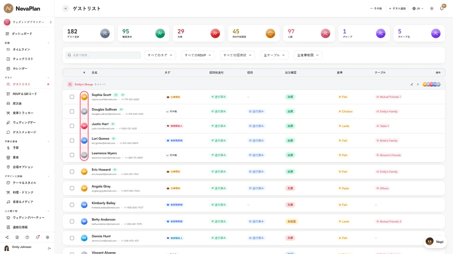Edit Emily's Group with pencil icon

coord(412,84)
